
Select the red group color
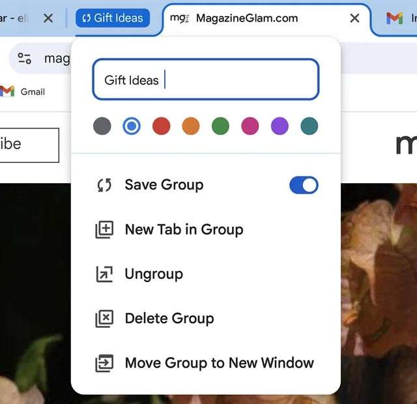[x=162, y=126]
